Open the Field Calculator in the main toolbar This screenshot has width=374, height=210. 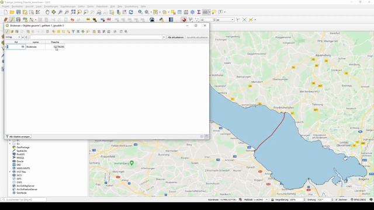(186, 12)
